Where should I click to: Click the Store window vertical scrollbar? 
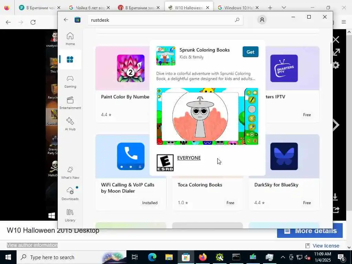[331, 53]
